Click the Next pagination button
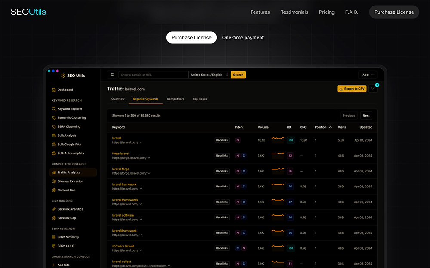This screenshot has width=430, height=268. pos(366,115)
